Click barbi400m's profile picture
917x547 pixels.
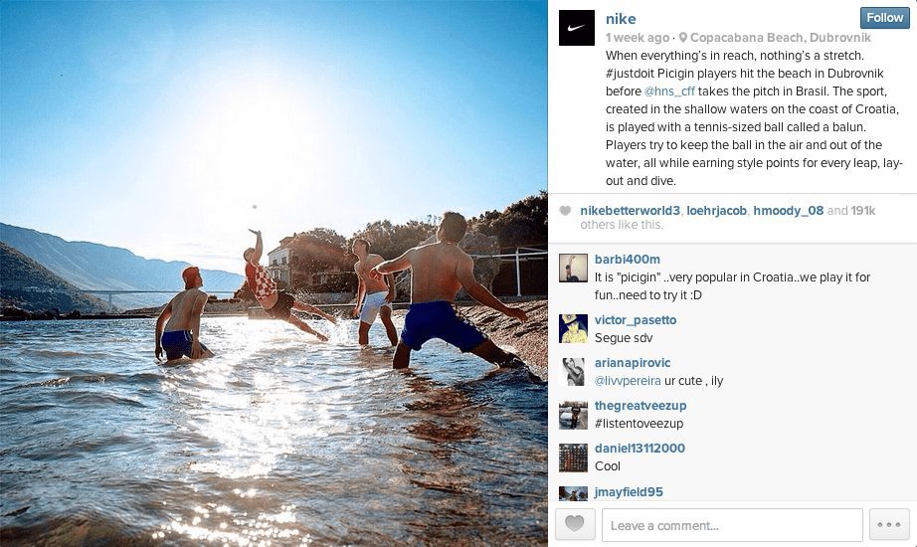573,268
